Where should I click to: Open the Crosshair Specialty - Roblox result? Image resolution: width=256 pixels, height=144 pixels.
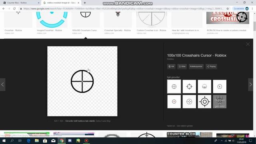click(x=118, y=23)
